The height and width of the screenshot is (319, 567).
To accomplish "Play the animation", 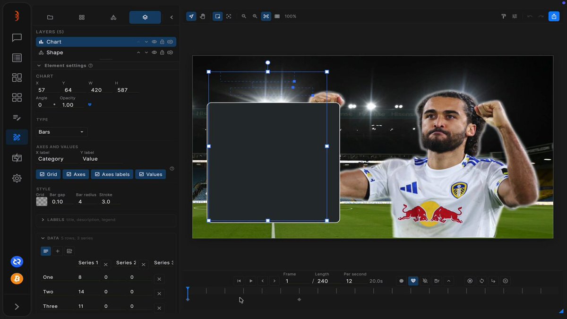I will tap(251, 281).
